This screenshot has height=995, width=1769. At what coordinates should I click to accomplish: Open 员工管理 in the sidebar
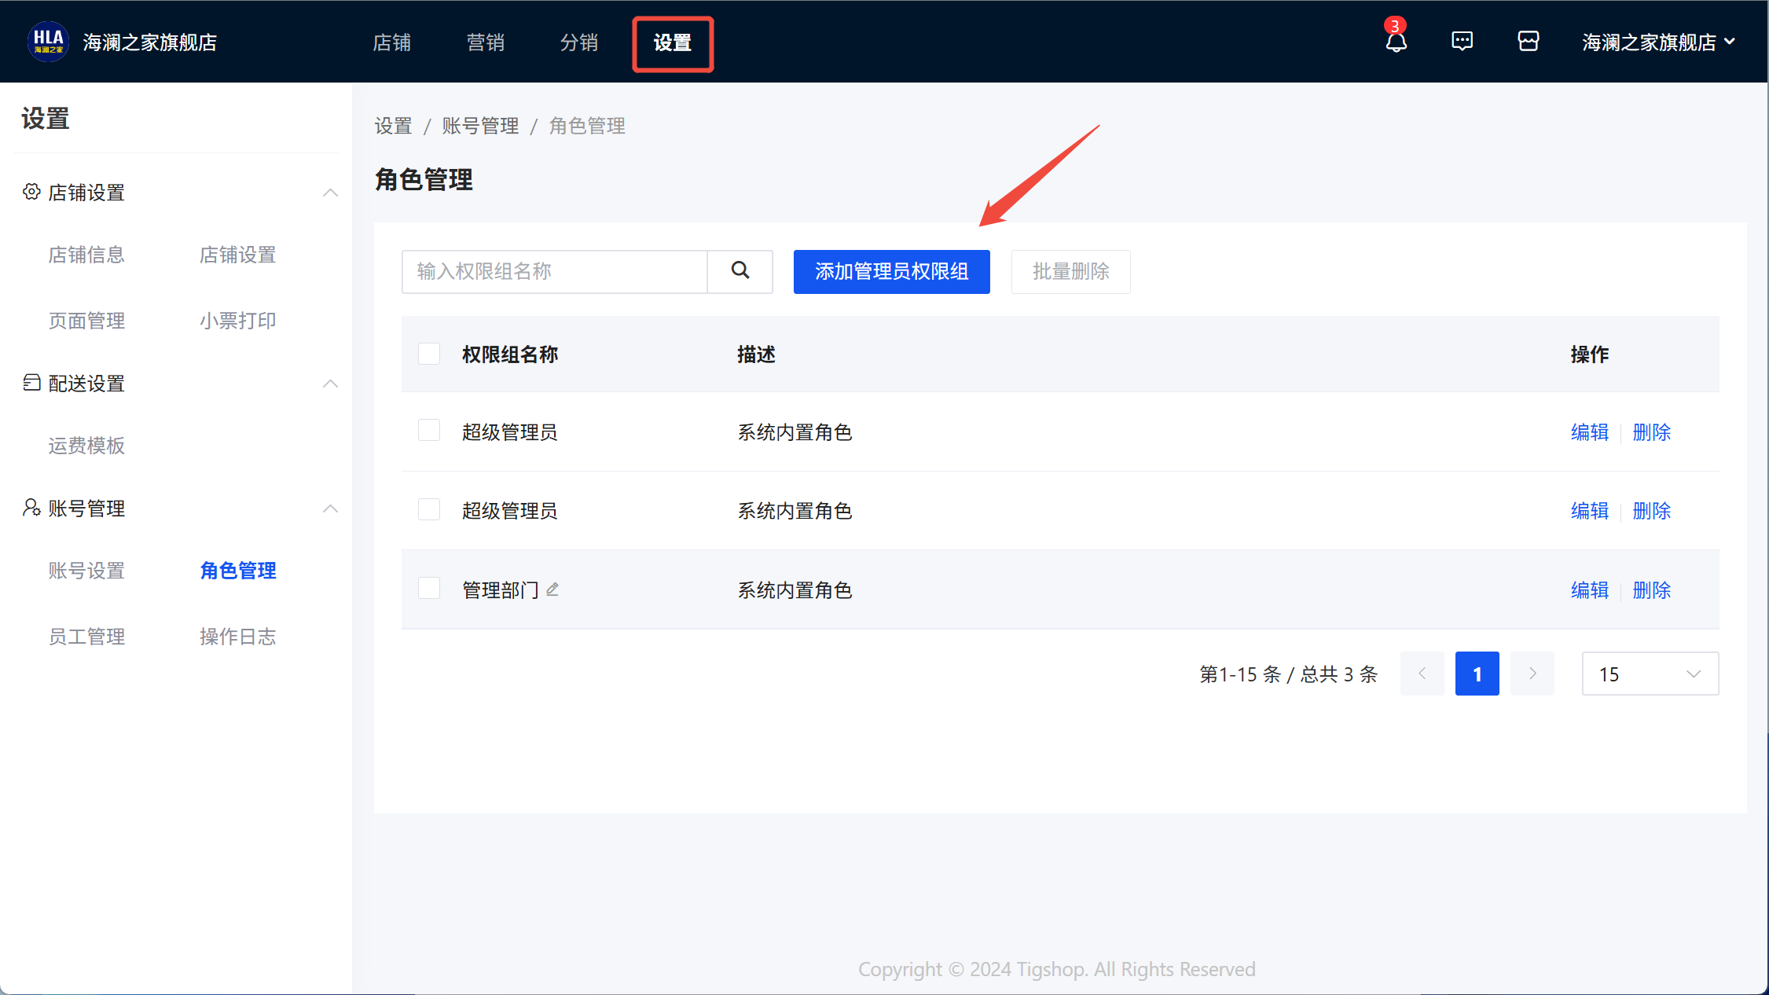[86, 637]
